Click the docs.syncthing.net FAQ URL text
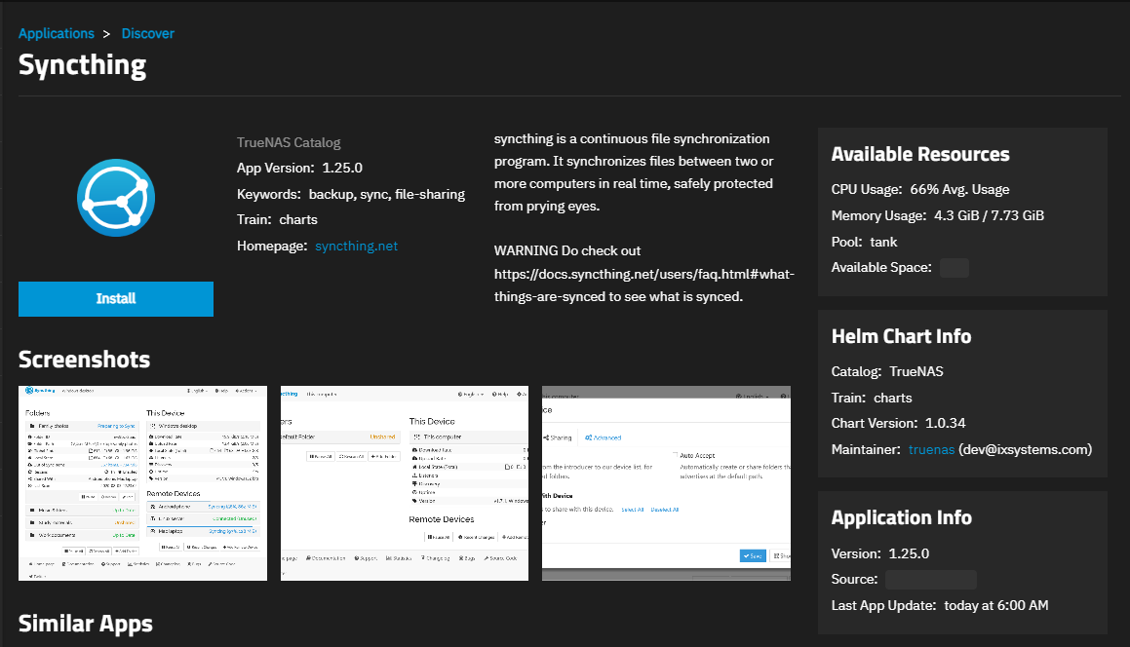 [x=644, y=285]
